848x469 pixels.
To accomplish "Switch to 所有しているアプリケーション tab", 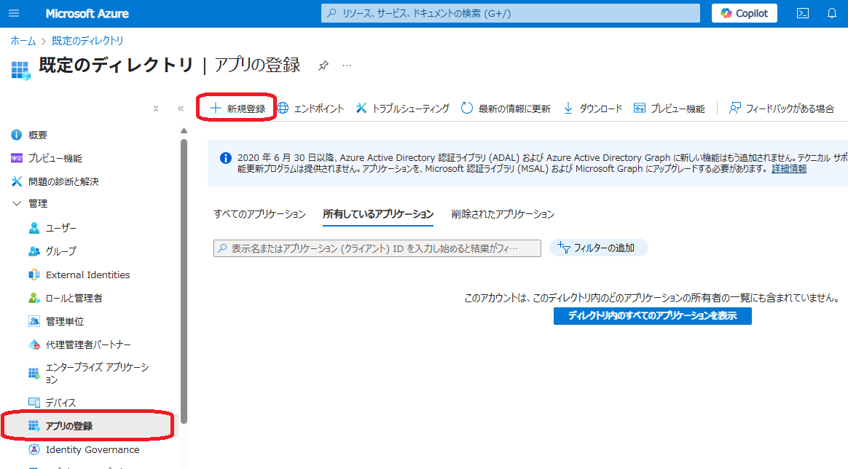I will tap(378, 215).
